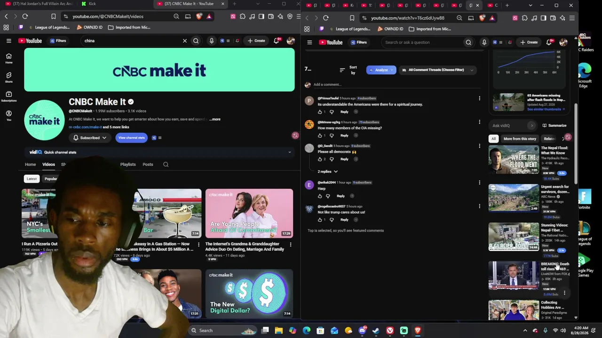The height and width of the screenshot is (338, 602).
Task: Expand the channel description with ...more
Action: [215, 119]
